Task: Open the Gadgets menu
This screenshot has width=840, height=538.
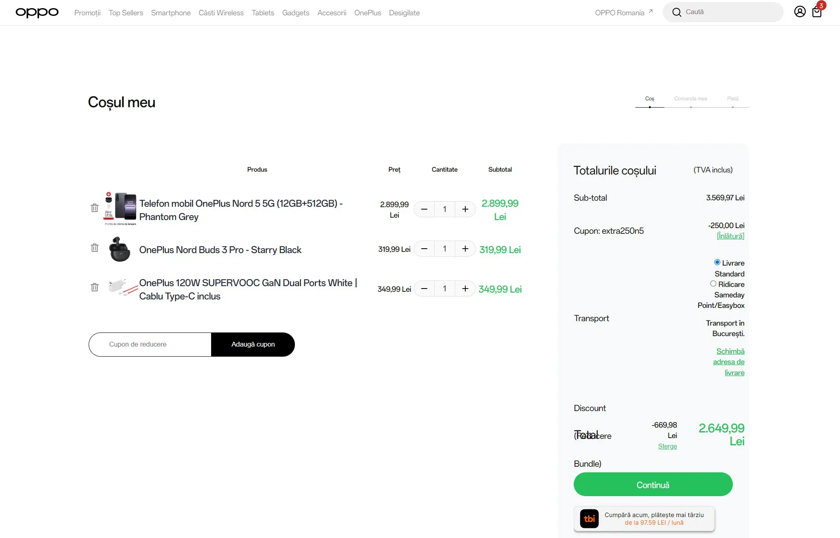Action: point(296,13)
